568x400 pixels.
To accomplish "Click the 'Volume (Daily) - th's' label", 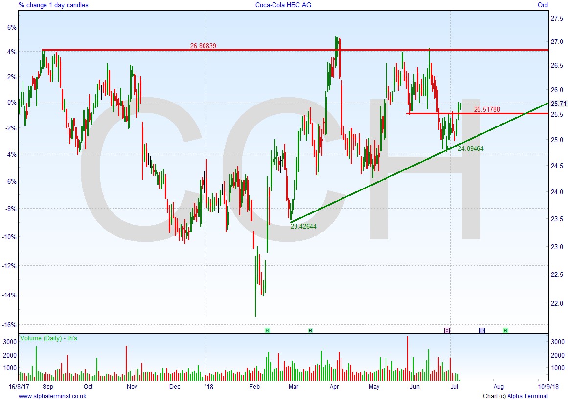I will (x=48, y=338).
